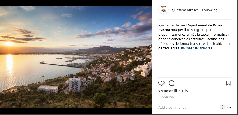Screen dimensions: 238x115
Task: Open the three-dots more options menu
Action: point(229,108)
